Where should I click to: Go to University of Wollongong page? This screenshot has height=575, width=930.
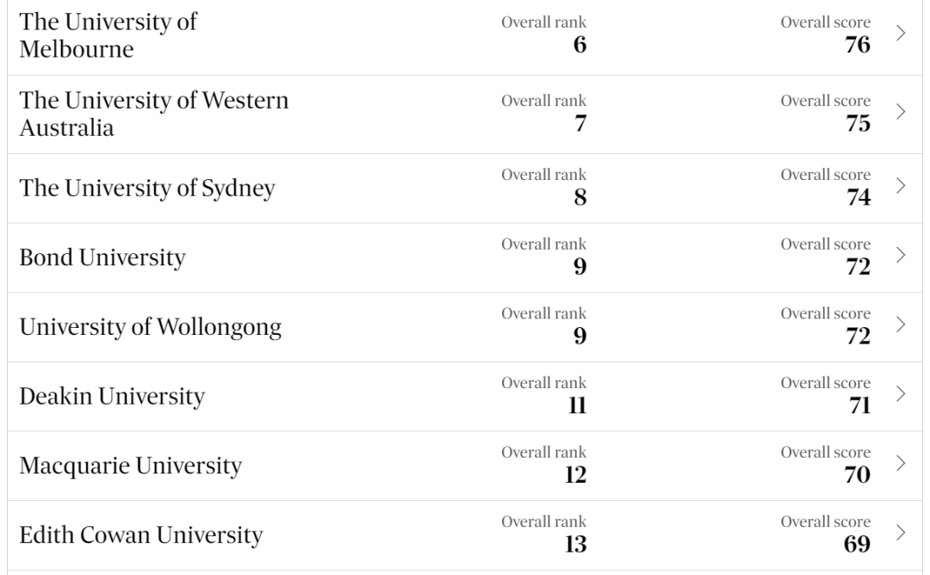point(151,327)
